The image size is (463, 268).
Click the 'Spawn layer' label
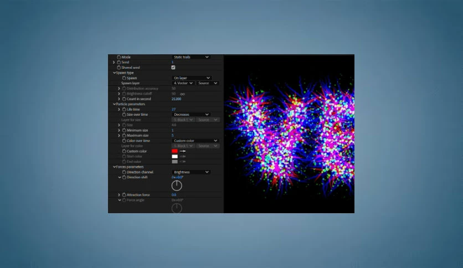pyautogui.click(x=131, y=83)
